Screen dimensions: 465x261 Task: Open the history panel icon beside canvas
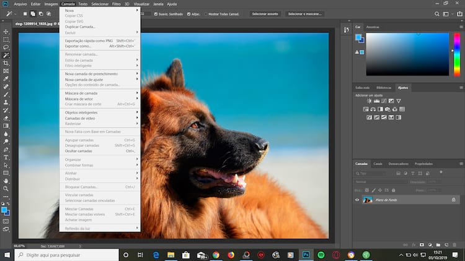coord(347,30)
